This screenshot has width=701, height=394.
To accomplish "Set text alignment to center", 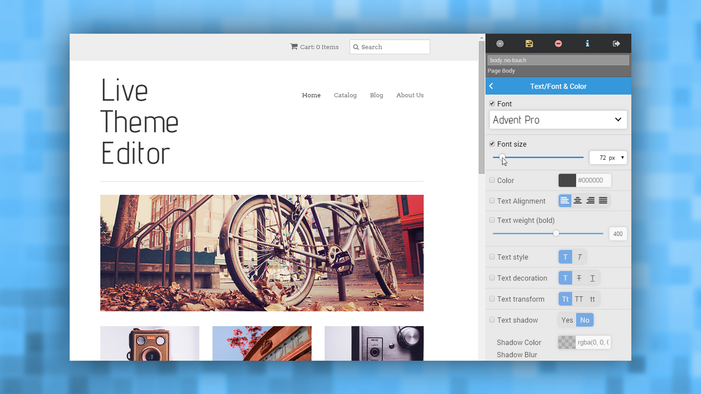I will coord(578,201).
